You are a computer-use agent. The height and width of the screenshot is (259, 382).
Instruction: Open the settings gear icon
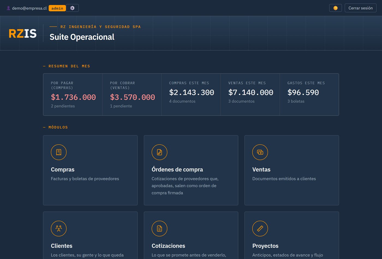click(x=72, y=8)
